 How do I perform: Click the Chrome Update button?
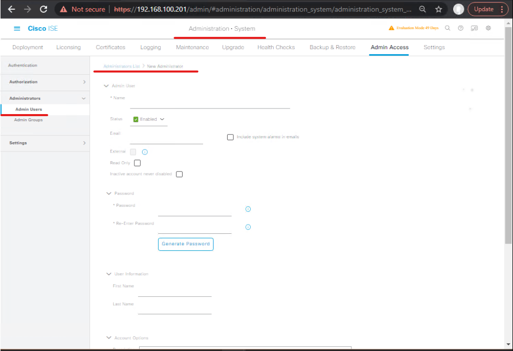[483, 9]
